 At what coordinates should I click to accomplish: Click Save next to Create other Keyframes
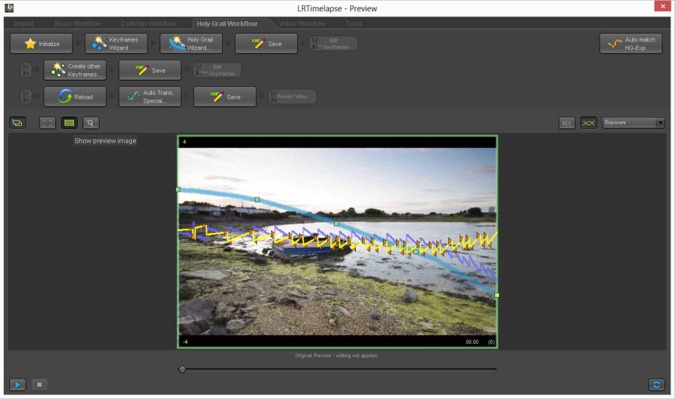pos(150,70)
